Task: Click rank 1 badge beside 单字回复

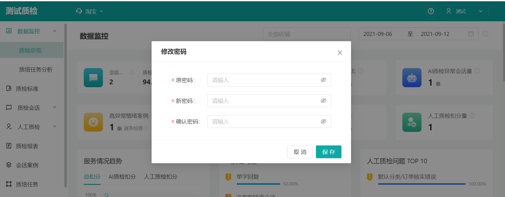Action: pos(228,177)
